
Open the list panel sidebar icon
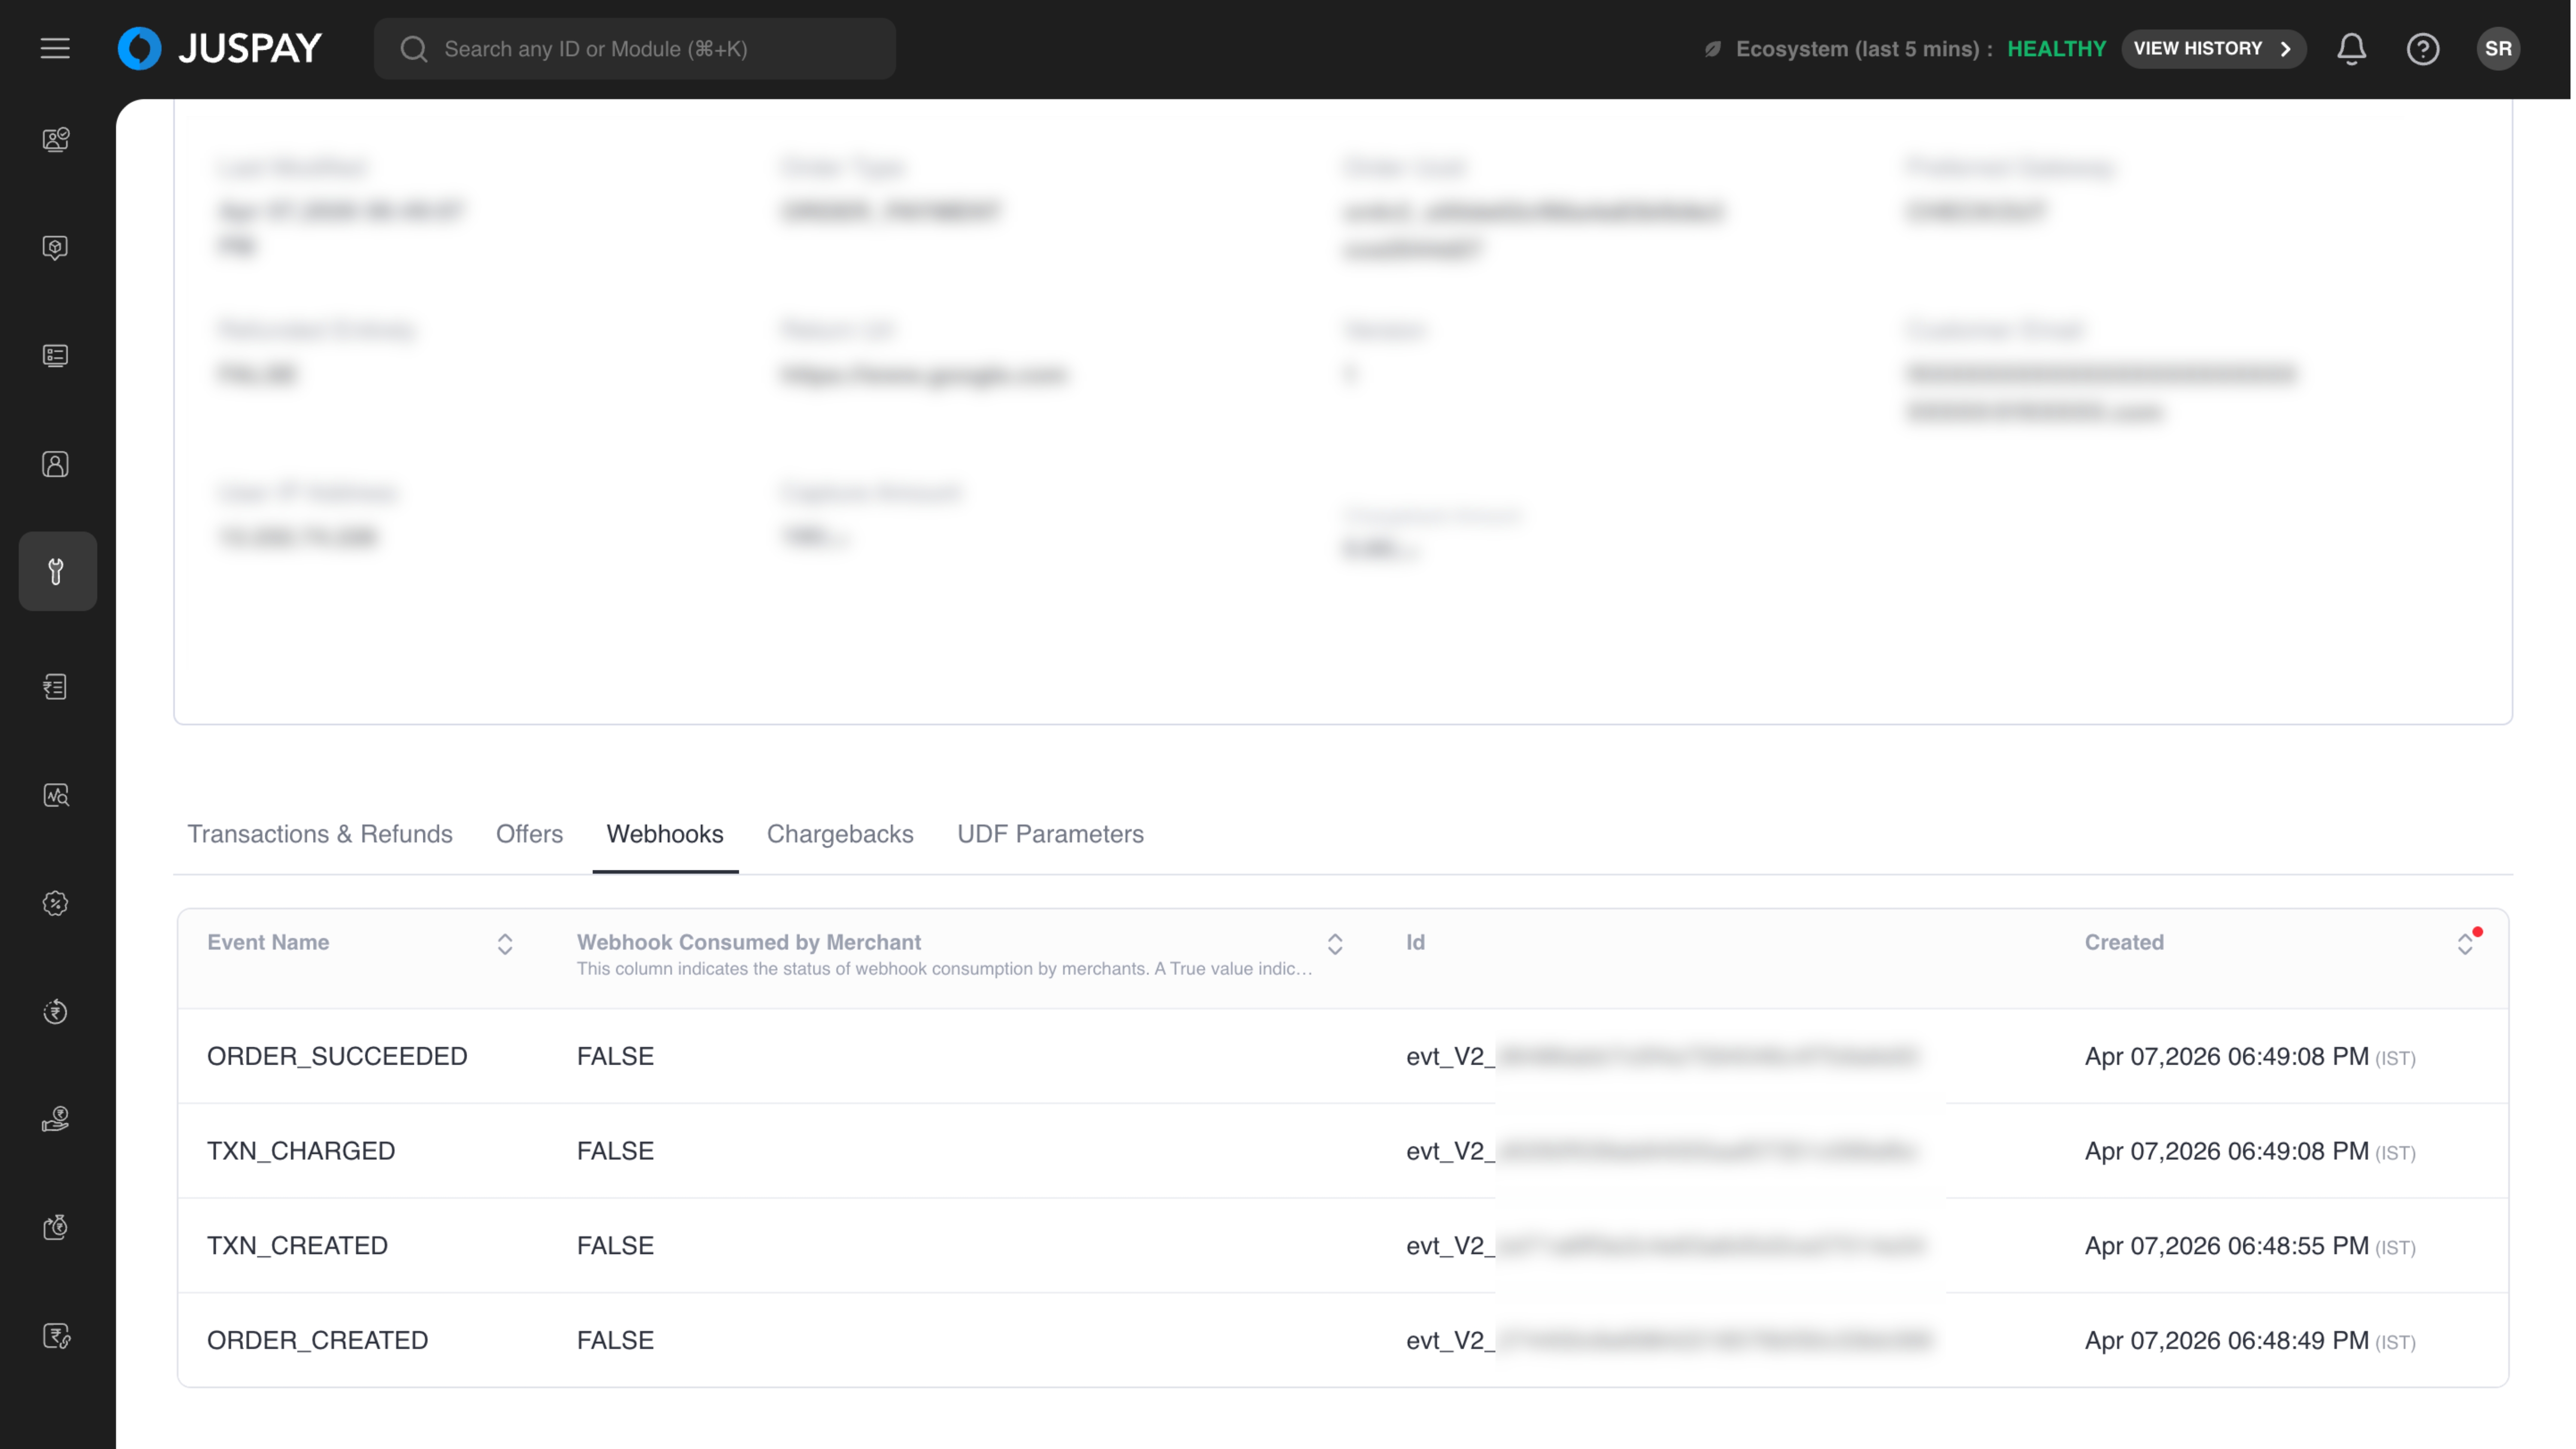[x=56, y=355]
